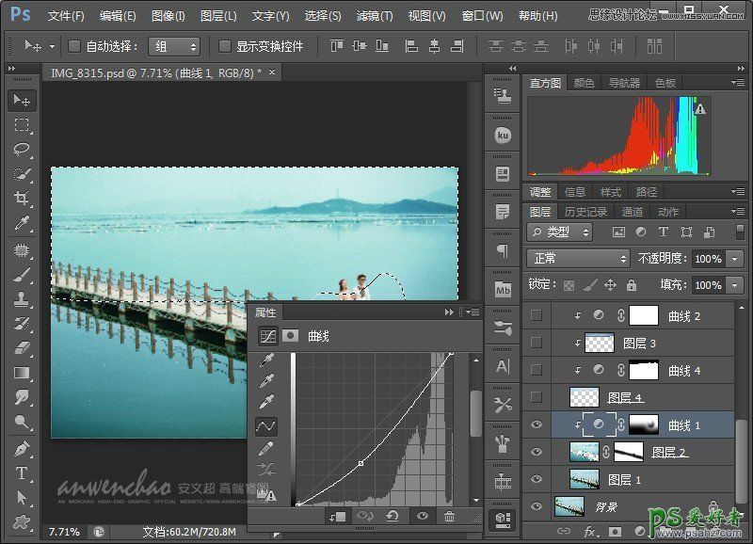
Task: Expand the 类型 layer filter dropdown
Action: pyautogui.click(x=560, y=232)
